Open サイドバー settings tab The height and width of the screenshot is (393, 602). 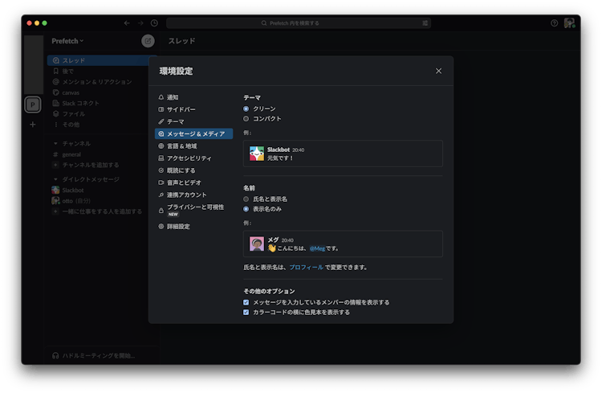tap(194, 109)
